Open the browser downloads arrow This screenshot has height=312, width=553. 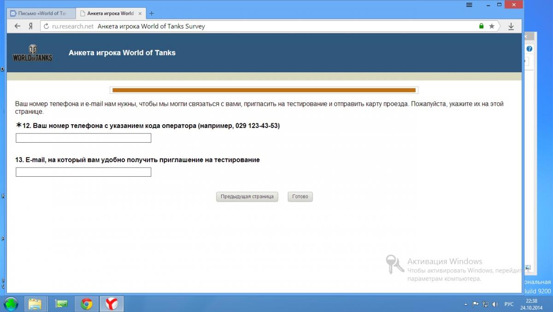pyautogui.click(x=511, y=27)
